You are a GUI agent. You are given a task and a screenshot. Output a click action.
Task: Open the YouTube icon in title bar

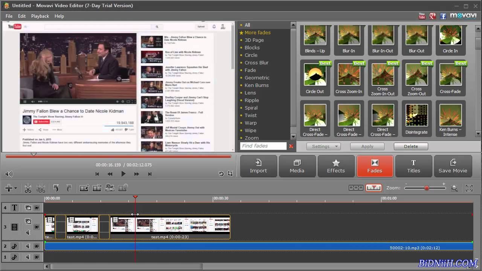tap(422, 16)
